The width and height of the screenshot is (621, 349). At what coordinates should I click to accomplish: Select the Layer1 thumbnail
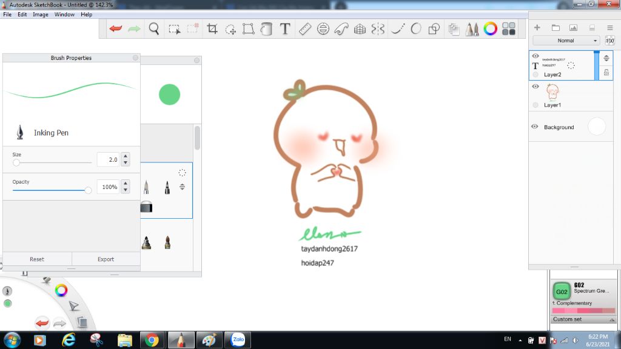tap(552, 92)
